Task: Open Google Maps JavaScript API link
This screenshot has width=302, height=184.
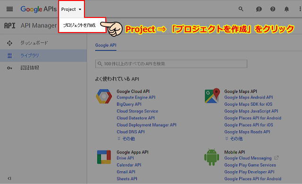Action: pyautogui.click(x=251, y=111)
